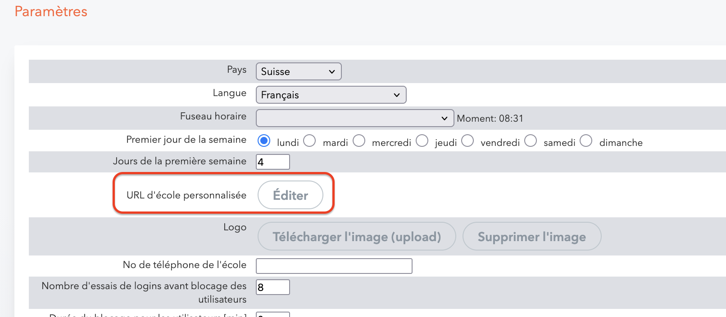Click the Paramètres page heading
726x317 pixels.
(51, 12)
